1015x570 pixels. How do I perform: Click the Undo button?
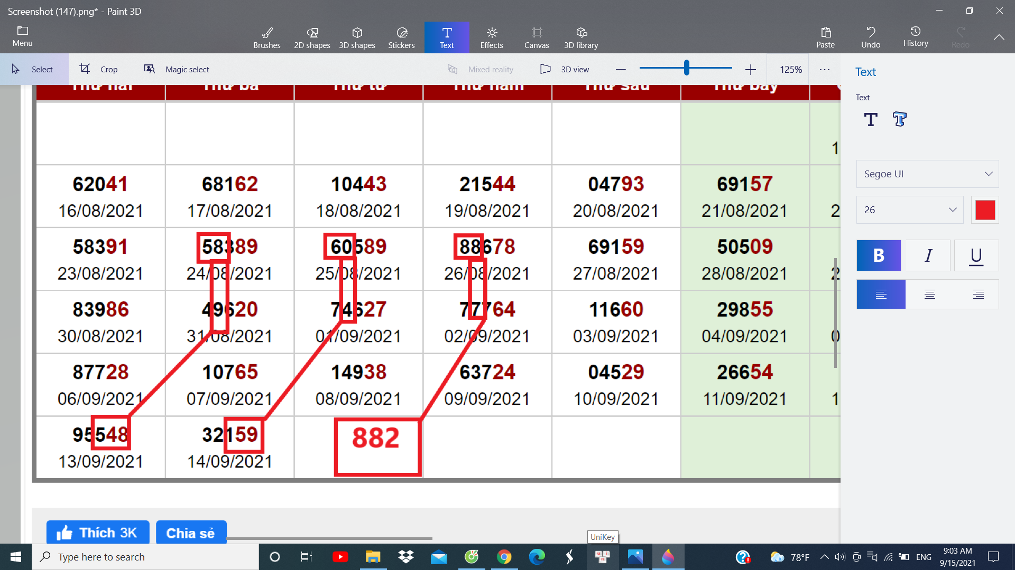coord(870,37)
